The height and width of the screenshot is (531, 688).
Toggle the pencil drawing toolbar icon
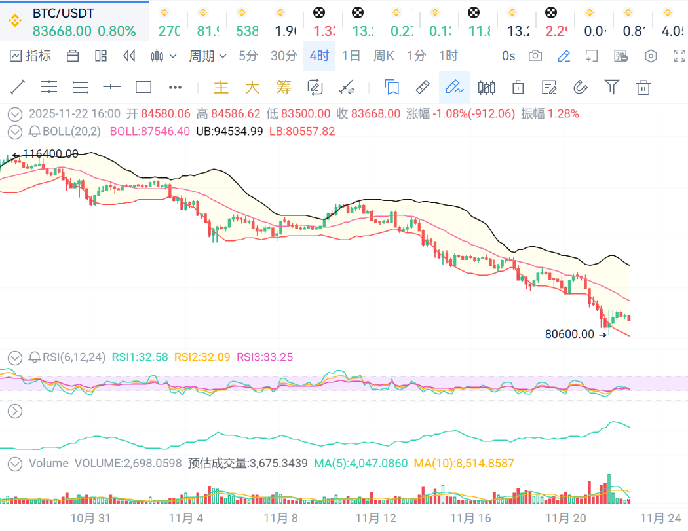(x=563, y=56)
